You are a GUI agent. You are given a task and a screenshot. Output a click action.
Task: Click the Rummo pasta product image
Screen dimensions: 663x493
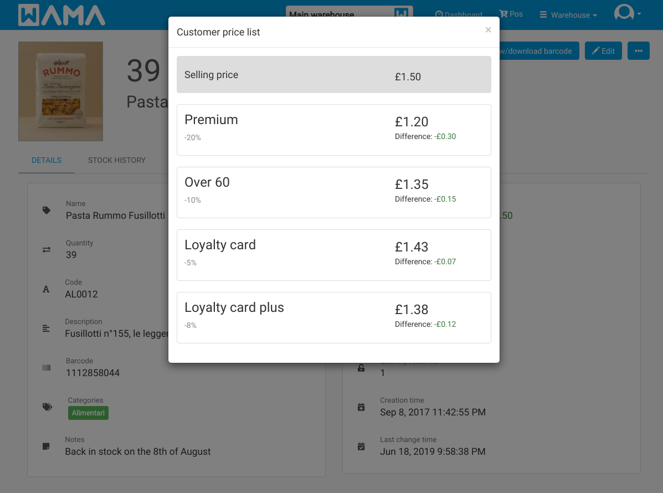60,91
